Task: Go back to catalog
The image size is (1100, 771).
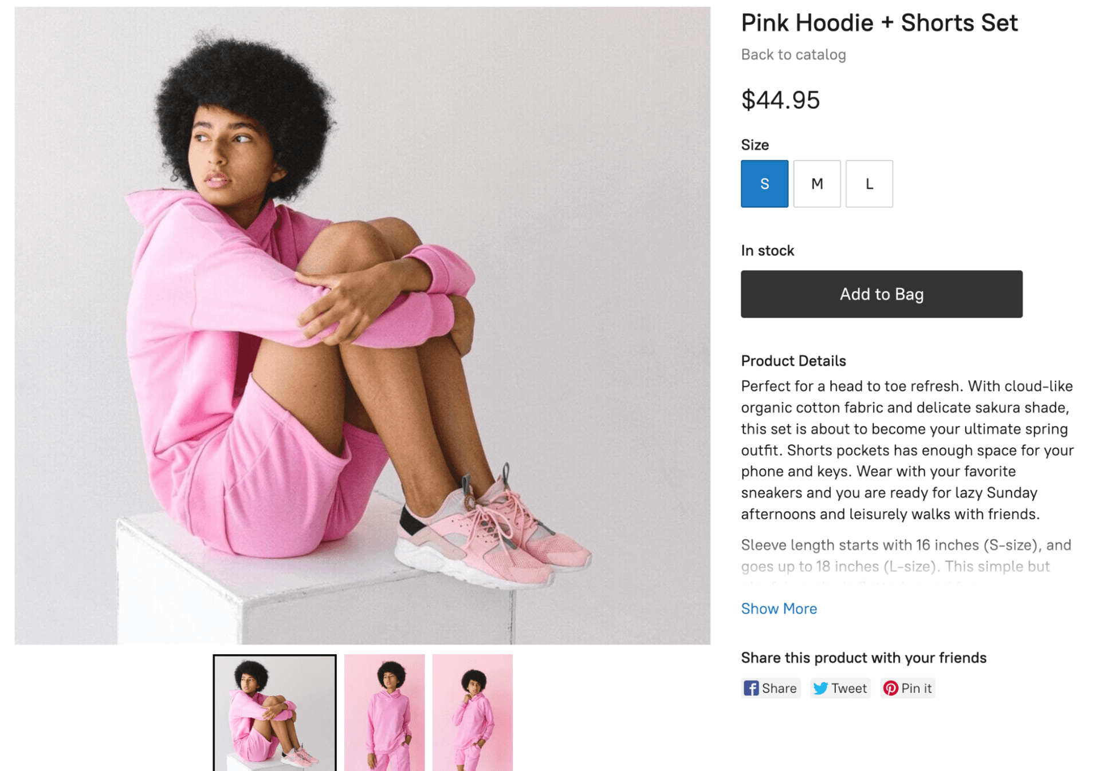Action: [x=793, y=54]
